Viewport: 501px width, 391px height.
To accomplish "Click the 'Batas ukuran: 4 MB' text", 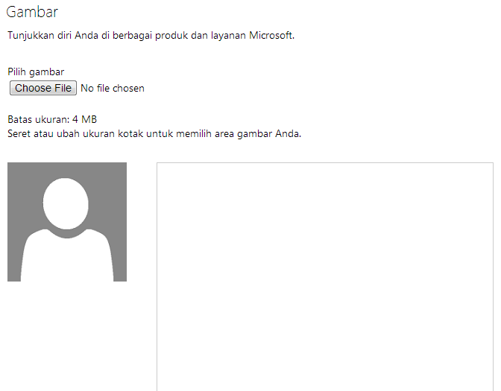I will pyautogui.click(x=52, y=119).
